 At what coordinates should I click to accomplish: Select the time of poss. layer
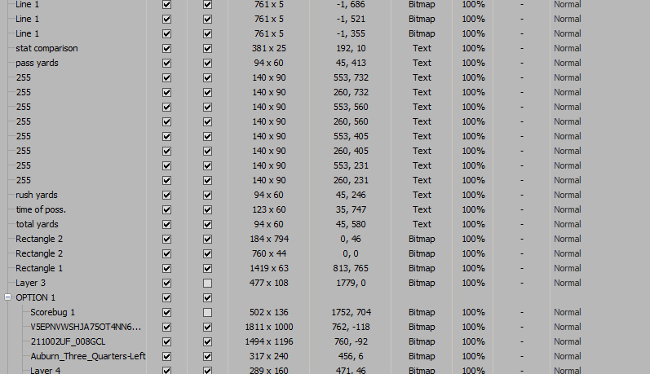[x=42, y=209]
